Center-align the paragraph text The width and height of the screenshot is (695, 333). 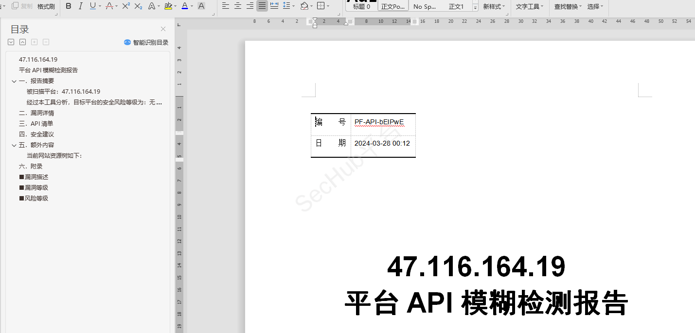pyautogui.click(x=238, y=6)
